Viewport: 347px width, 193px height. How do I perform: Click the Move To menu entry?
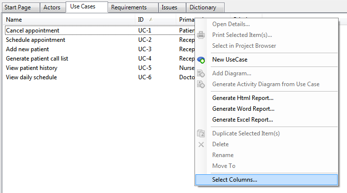tap(267, 166)
